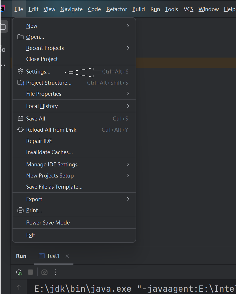Open Project Structure... dialog
Screen dimensions: 237x294
tap(74, 83)
